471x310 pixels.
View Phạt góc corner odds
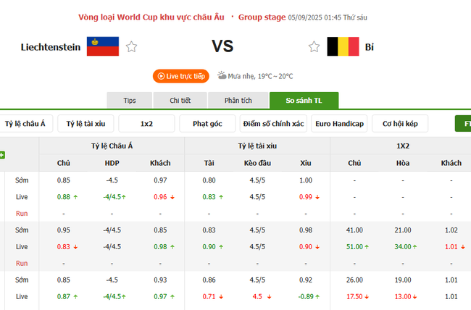click(x=207, y=124)
